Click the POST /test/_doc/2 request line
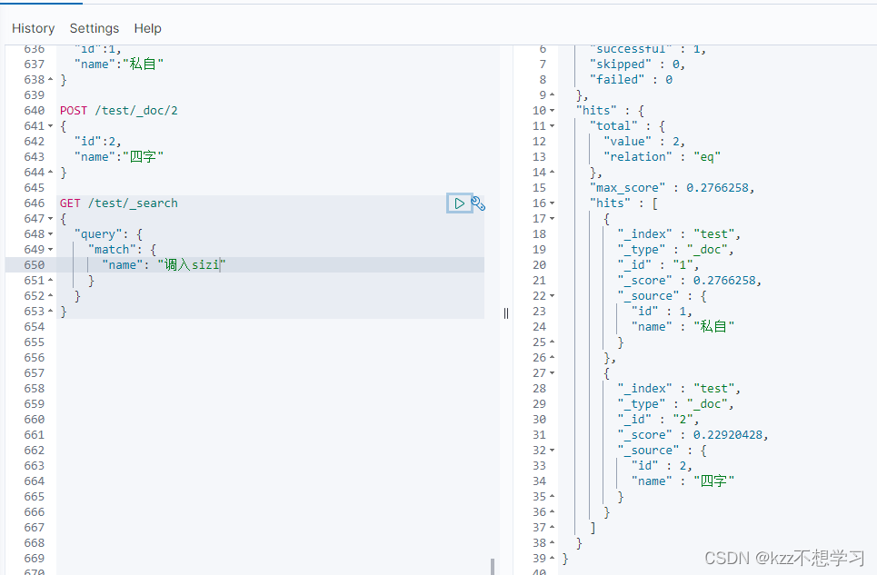The width and height of the screenshot is (877, 575). (x=118, y=111)
